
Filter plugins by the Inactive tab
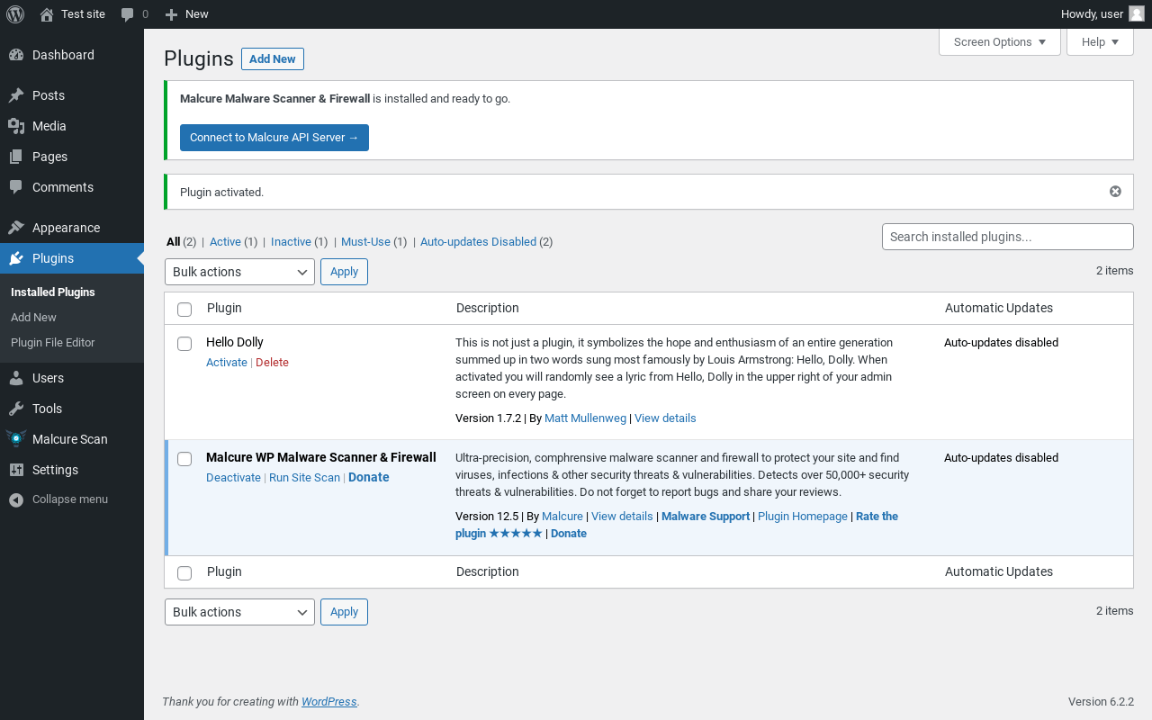291,242
